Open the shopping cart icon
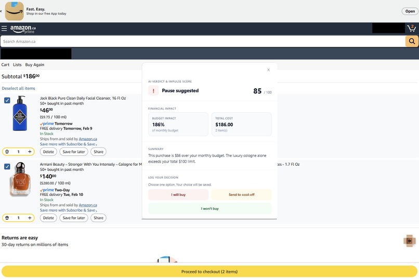Screen dimensions: 419x279 [x=412, y=28]
